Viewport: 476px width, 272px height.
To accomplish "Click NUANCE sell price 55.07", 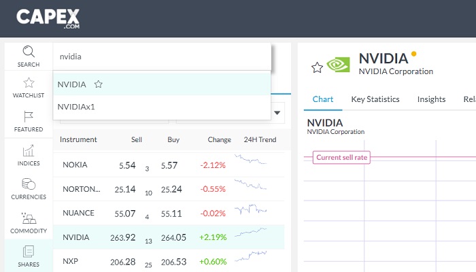I will [x=125, y=214].
